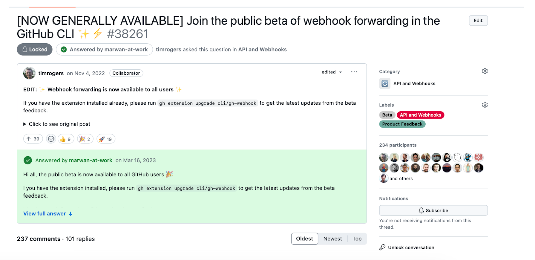
Task: Open the three-dot post options menu
Action: tap(354, 72)
